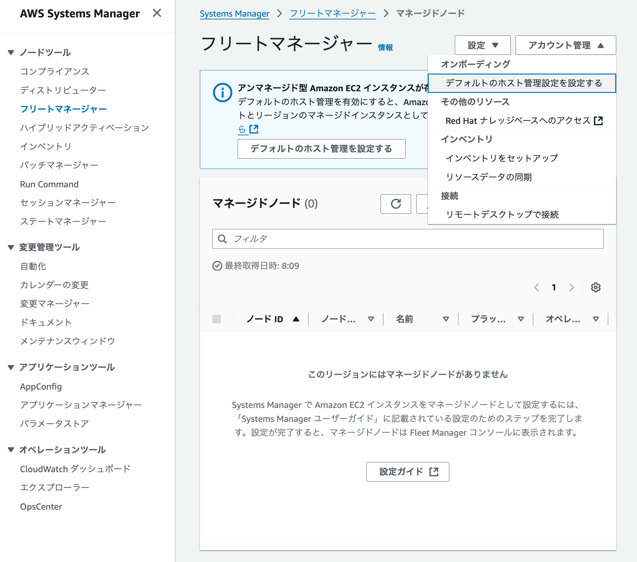
Task: Sort by プラッ... column arrow
Action: tap(521, 319)
